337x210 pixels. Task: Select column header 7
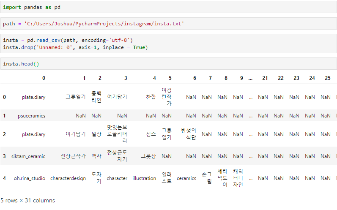[210, 78]
